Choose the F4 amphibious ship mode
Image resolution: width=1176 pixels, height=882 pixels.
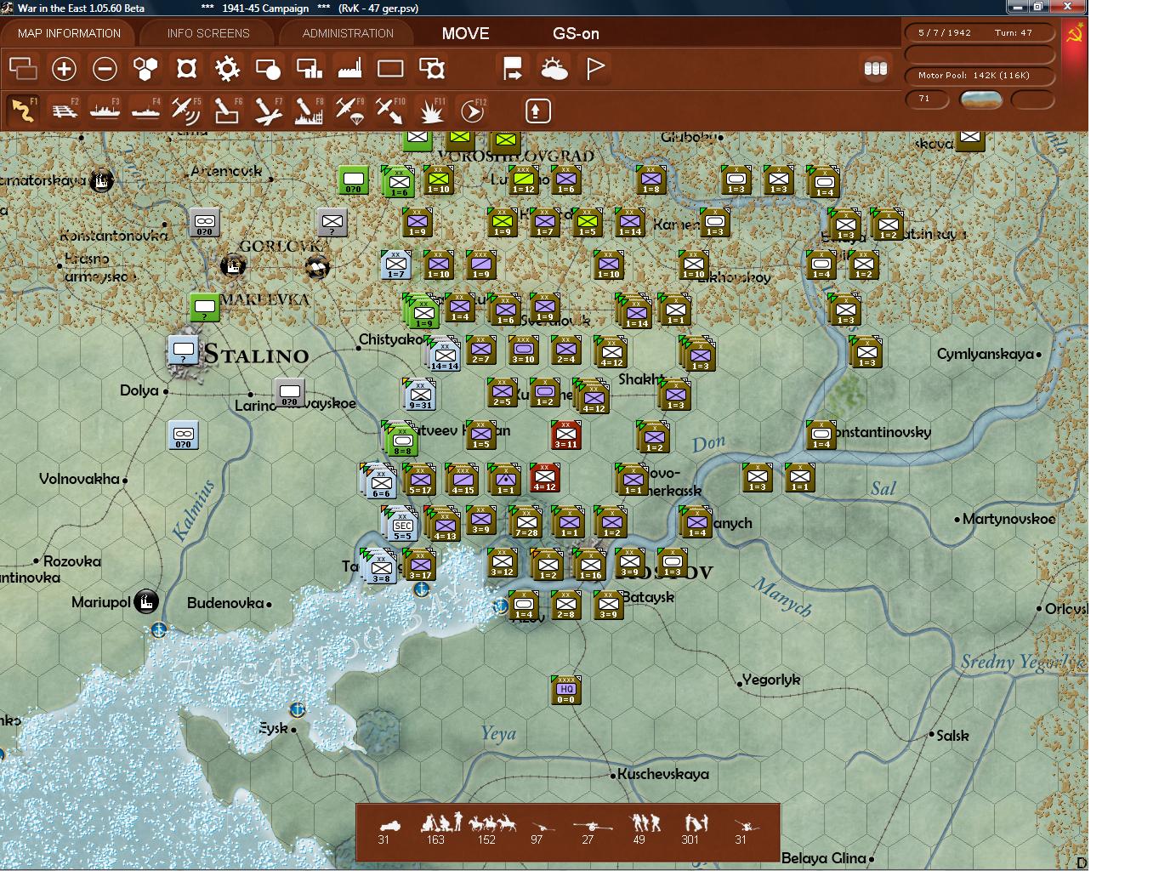[x=145, y=111]
